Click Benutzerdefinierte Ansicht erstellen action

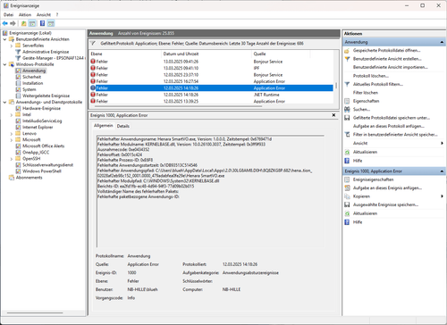tap(387, 59)
